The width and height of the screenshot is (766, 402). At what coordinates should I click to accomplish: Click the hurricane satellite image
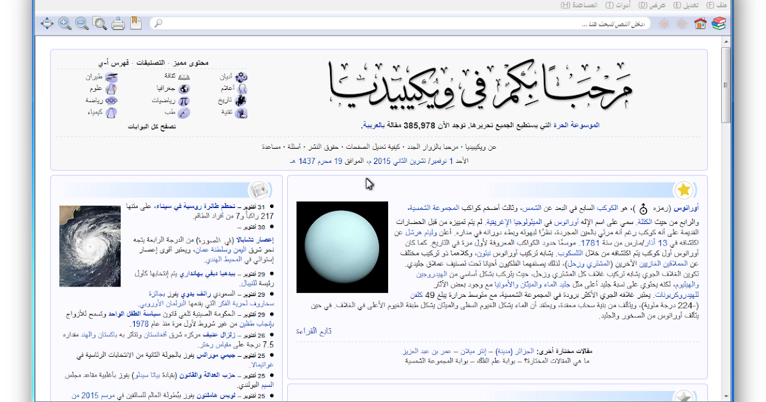click(90, 246)
